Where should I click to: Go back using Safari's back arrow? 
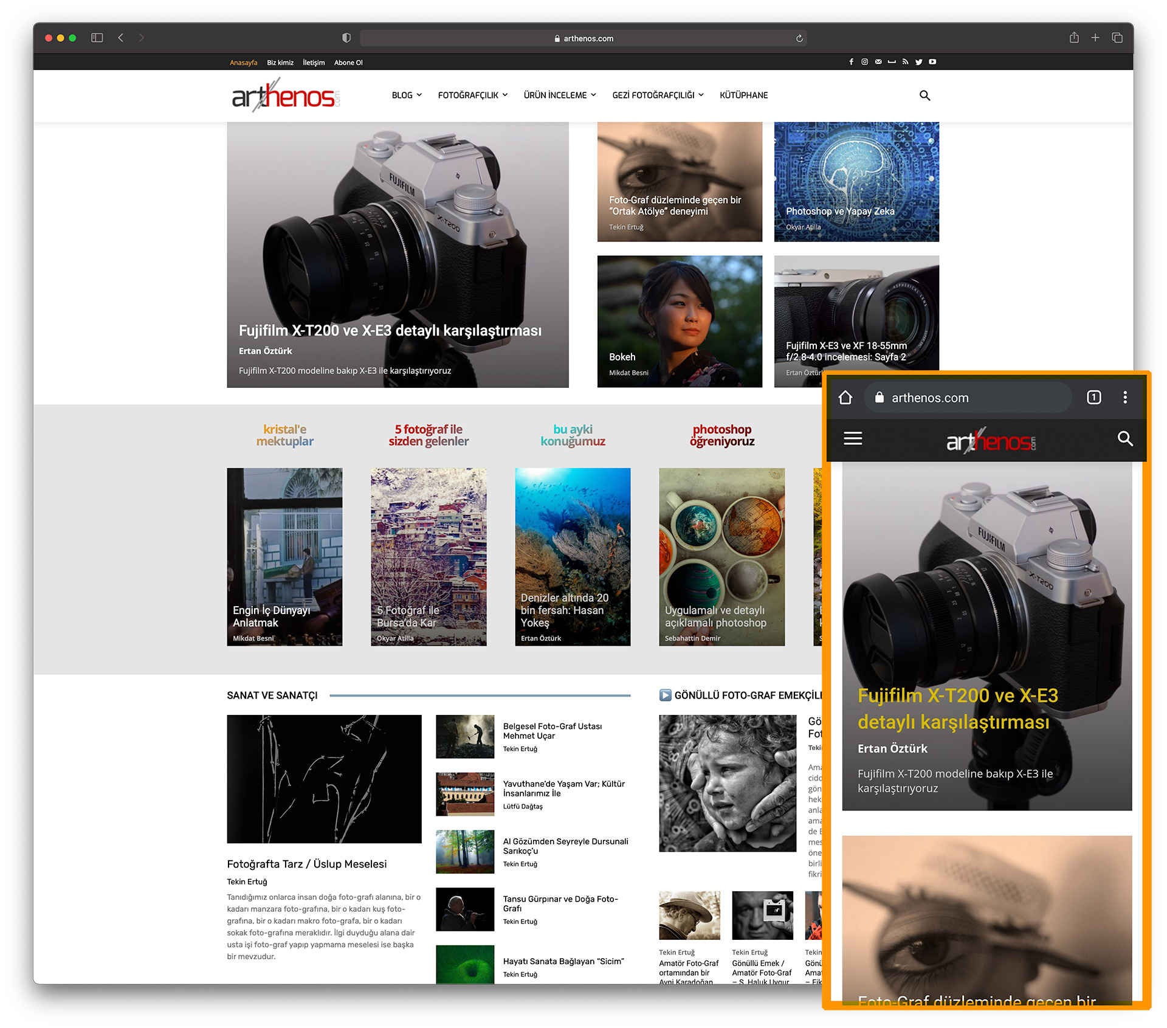(x=121, y=38)
